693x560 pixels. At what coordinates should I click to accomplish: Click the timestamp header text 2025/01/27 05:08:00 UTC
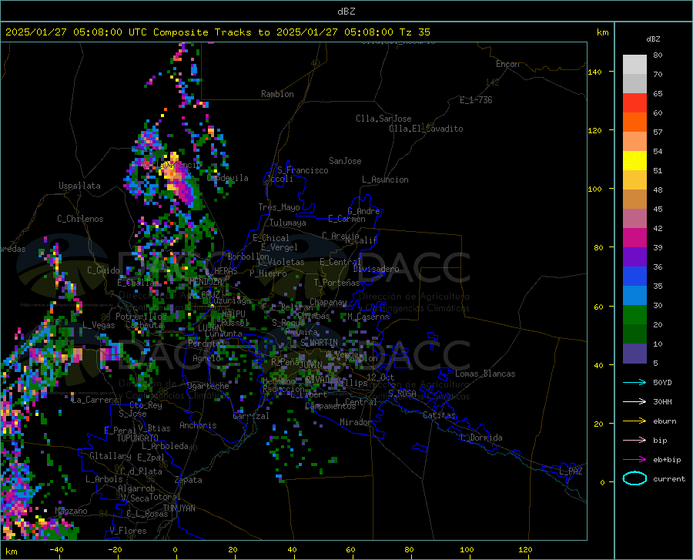coord(76,32)
